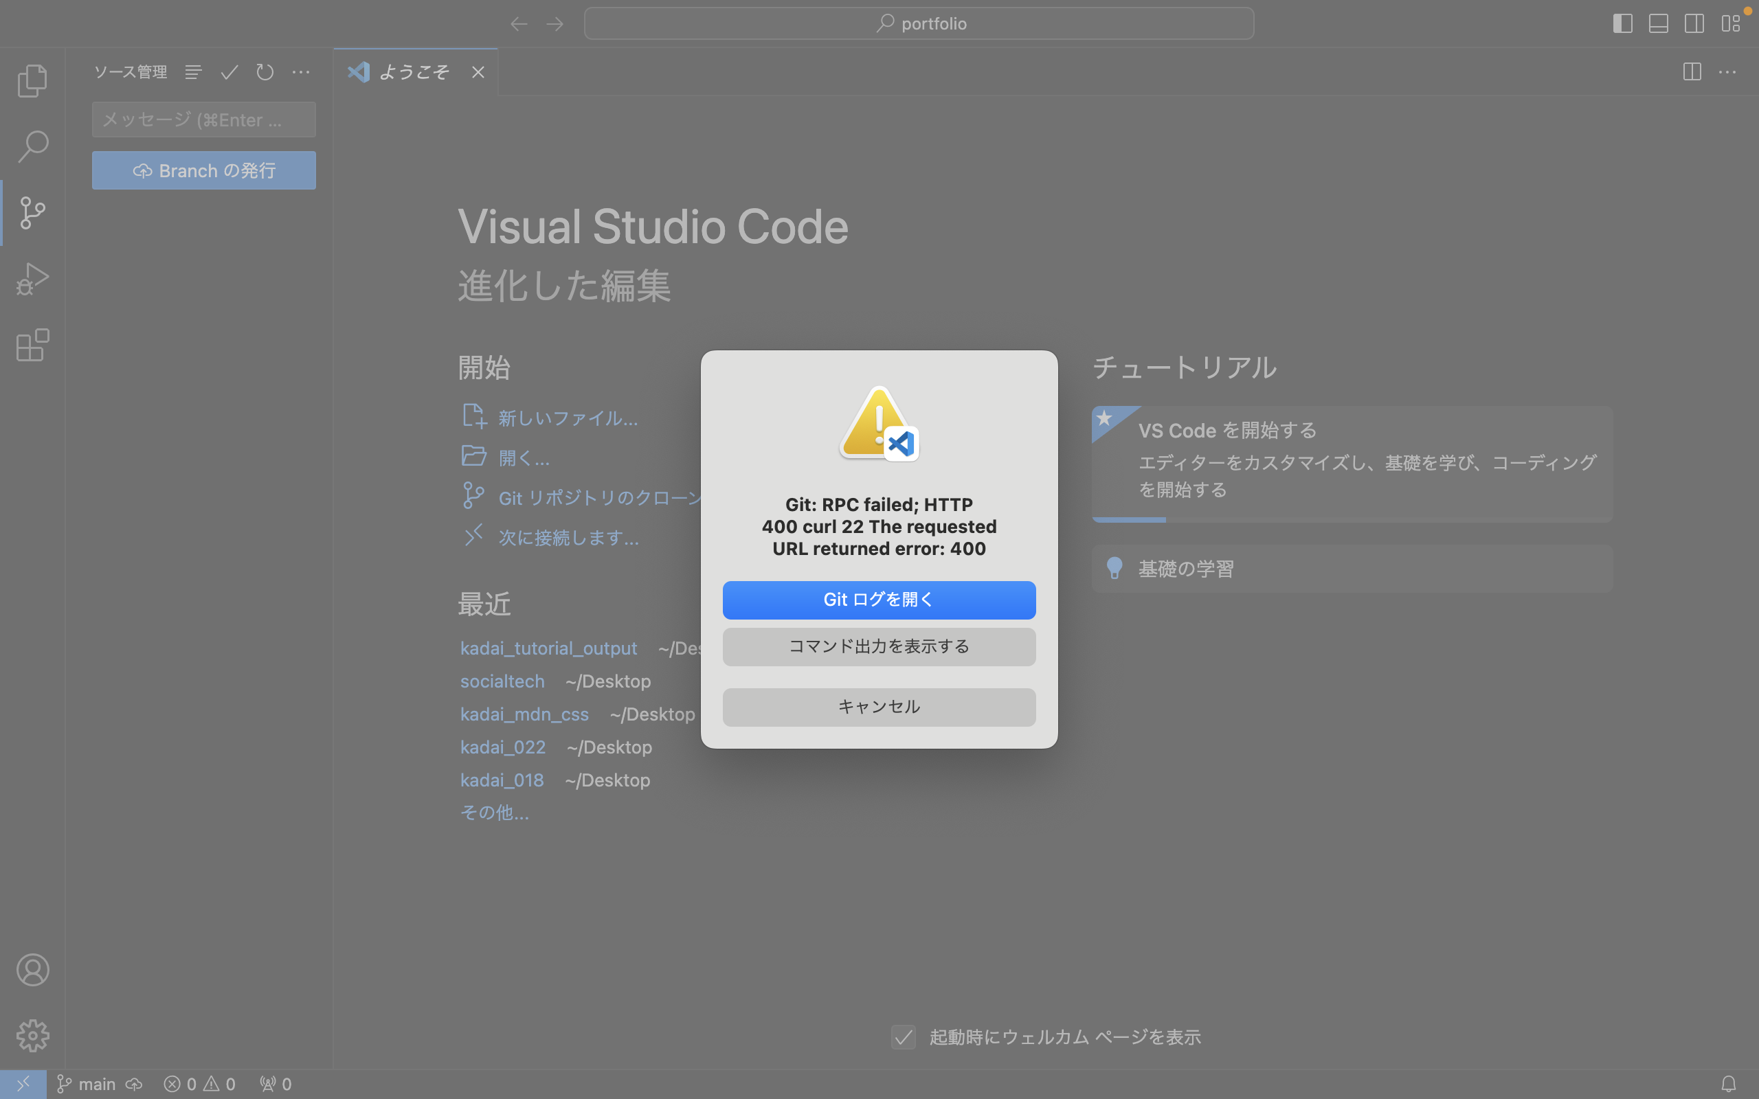Open notifications bell in status bar
The image size is (1759, 1099).
point(1729,1084)
